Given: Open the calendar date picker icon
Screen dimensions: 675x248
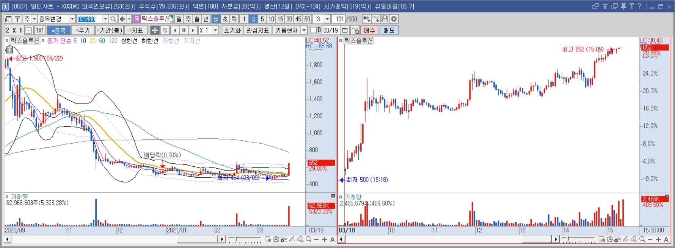Looking at the screenshot, I should tap(345, 30).
